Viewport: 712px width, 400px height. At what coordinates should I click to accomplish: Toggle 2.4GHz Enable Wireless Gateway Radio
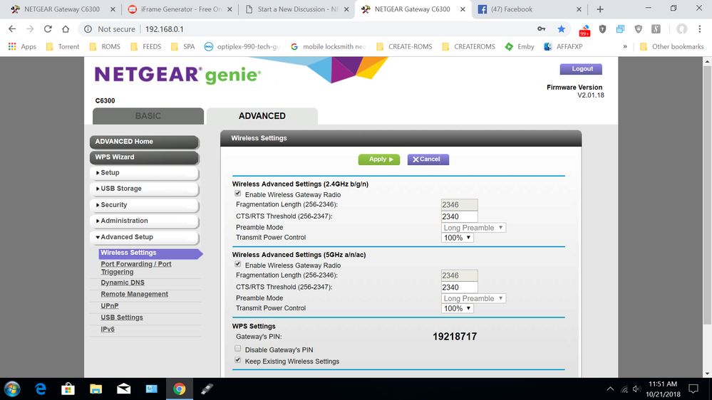coord(238,194)
